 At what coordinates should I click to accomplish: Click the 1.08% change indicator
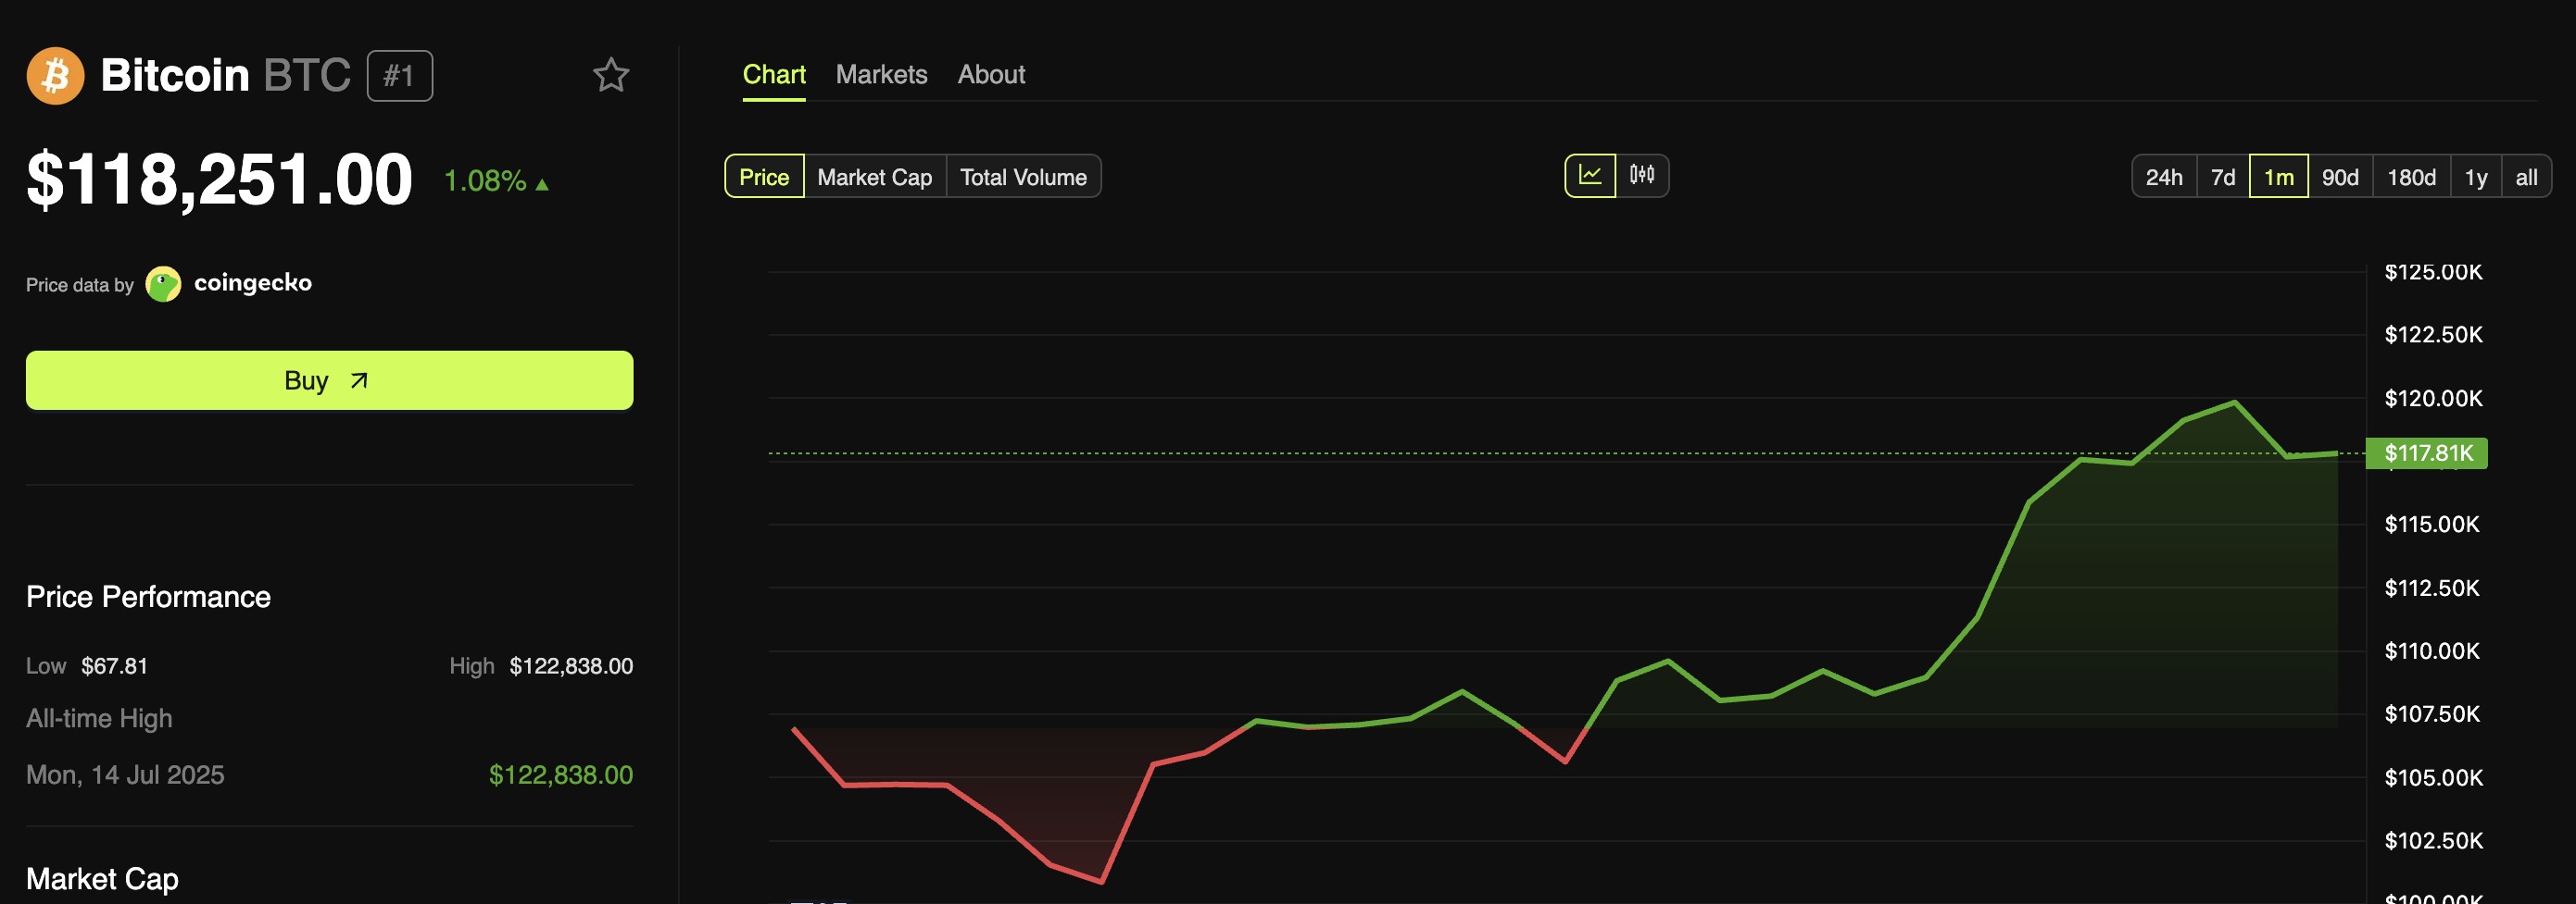click(x=496, y=180)
